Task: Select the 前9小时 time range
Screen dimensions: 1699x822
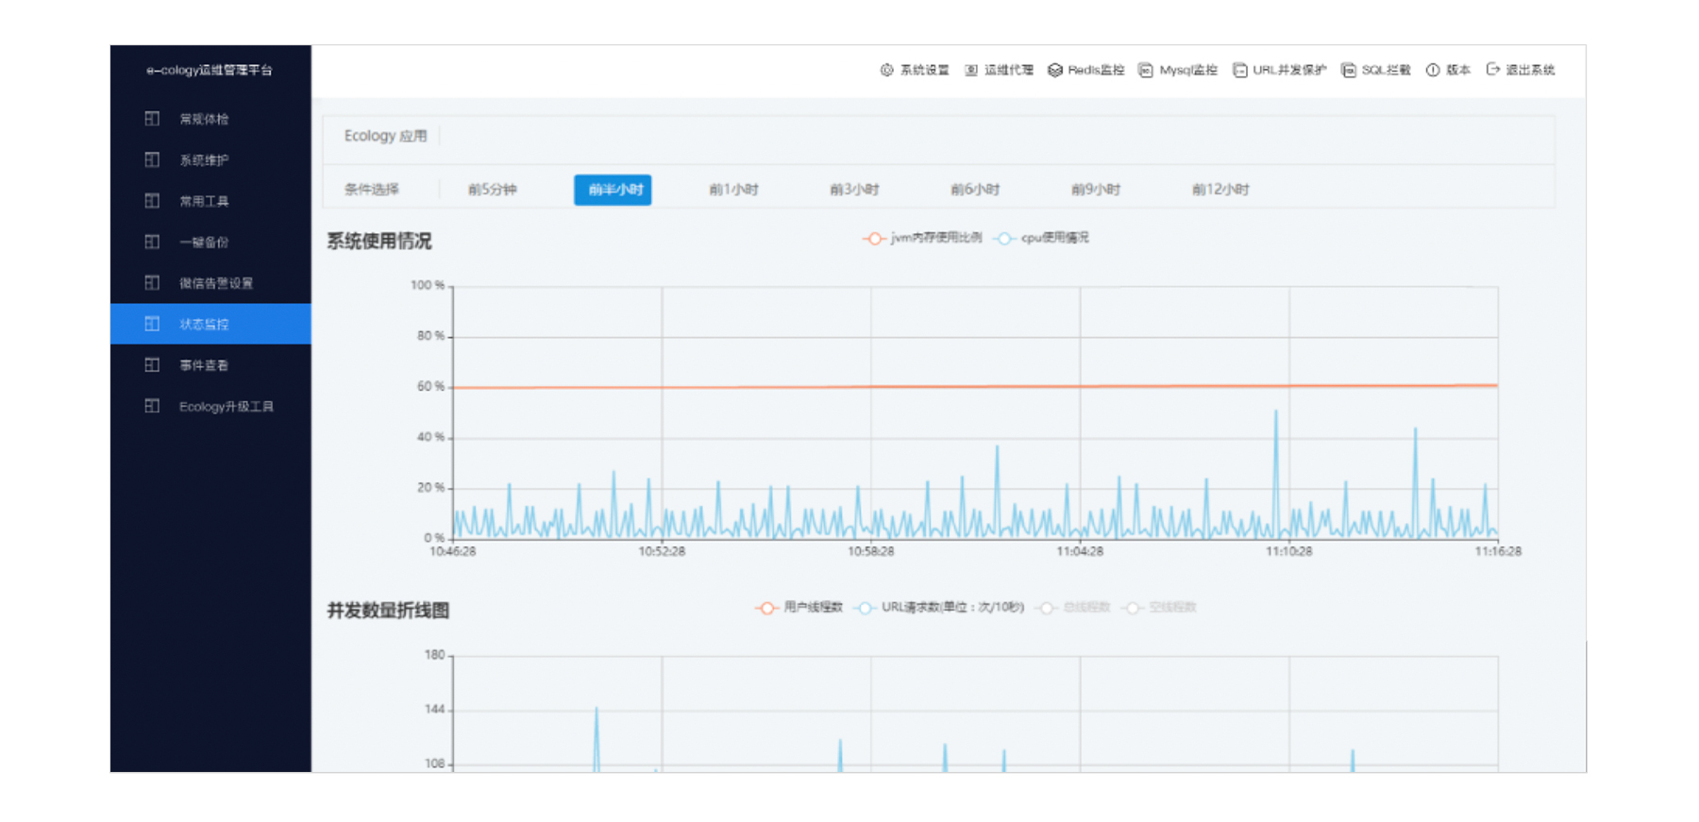Action: (x=1096, y=190)
